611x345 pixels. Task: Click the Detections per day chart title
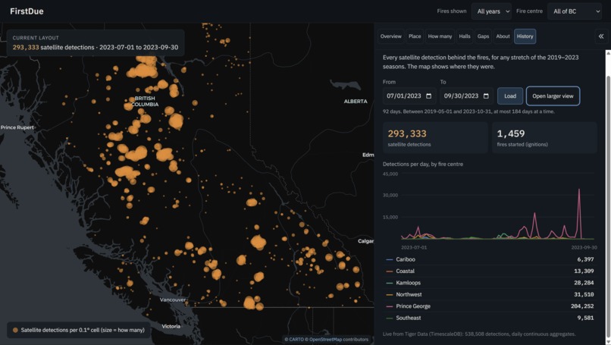coord(423,164)
